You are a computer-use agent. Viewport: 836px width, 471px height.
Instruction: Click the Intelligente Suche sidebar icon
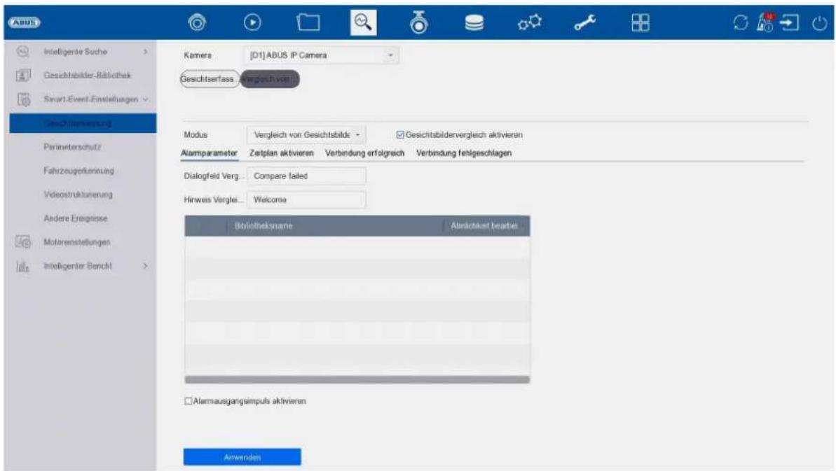pyautogui.click(x=22, y=52)
